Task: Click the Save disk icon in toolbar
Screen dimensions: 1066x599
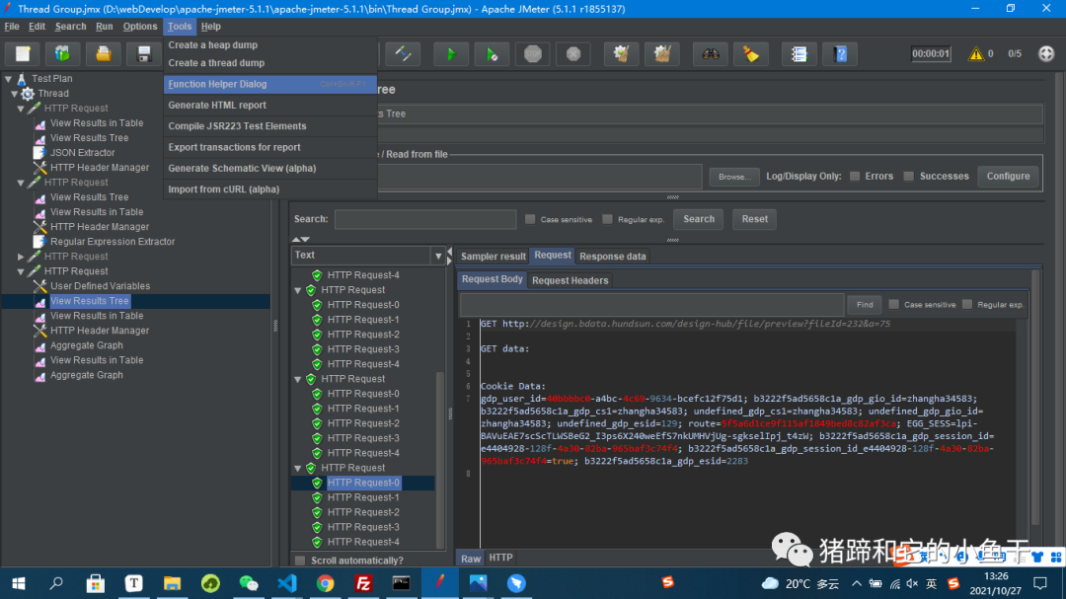Action: point(144,54)
